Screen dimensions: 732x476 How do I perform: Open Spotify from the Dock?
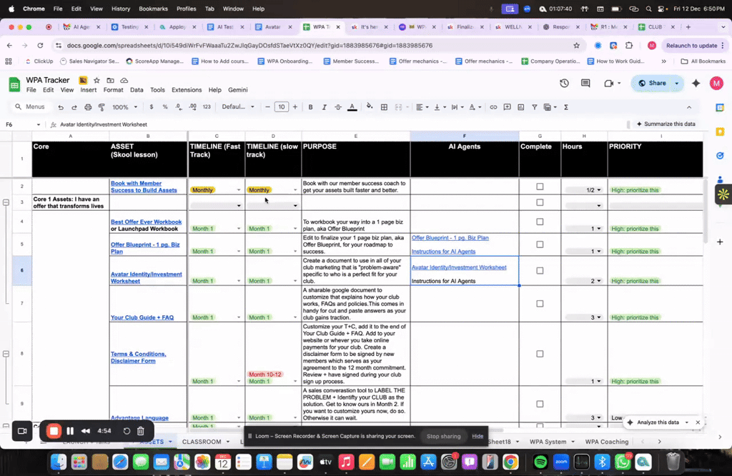[540, 462]
